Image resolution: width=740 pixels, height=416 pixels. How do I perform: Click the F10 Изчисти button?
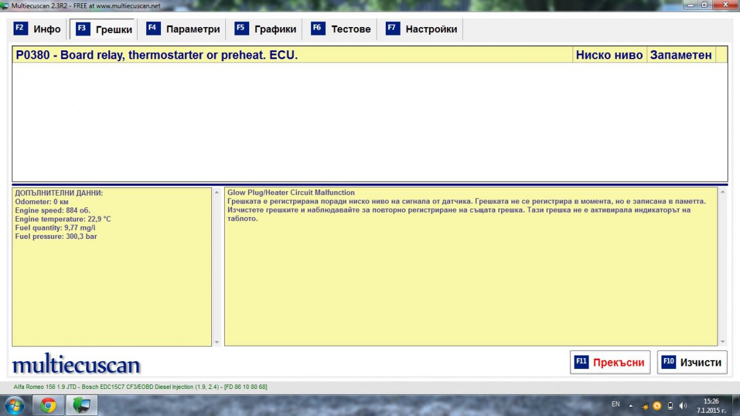click(x=692, y=363)
